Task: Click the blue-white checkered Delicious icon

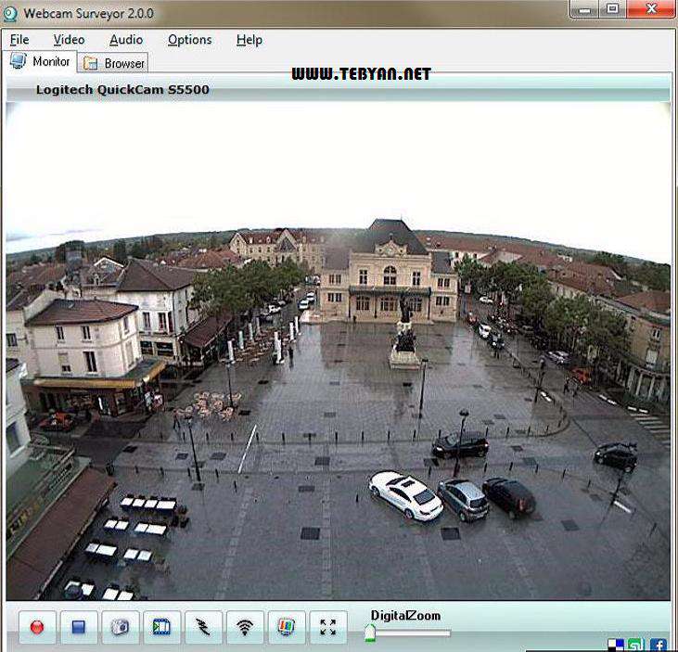Action: pos(616,646)
